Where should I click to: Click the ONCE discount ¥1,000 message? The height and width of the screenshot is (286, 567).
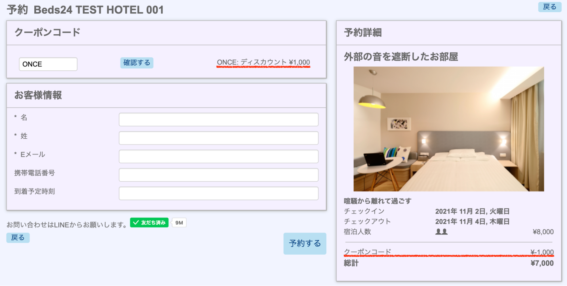(x=263, y=62)
